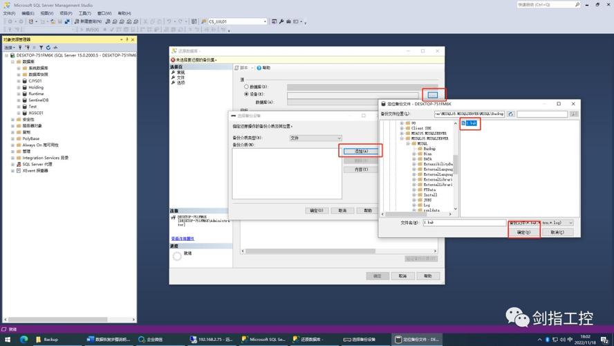
Task: Open Microsoft Edge from the taskbar
Action: [x=24, y=339]
